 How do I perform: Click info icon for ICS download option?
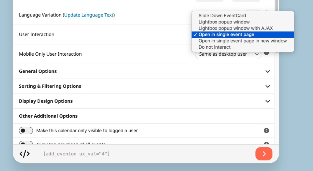(x=266, y=143)
